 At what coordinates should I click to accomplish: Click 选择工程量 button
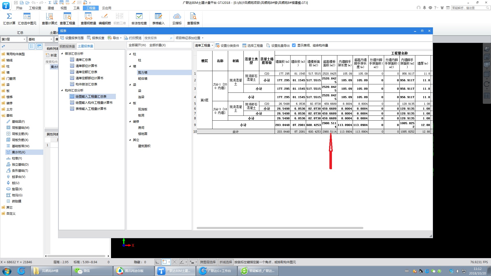253,45
